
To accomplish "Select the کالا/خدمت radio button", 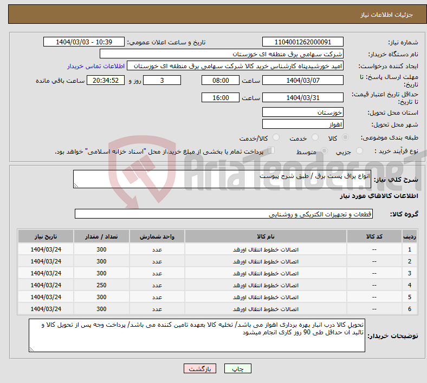I will point(276,137).
